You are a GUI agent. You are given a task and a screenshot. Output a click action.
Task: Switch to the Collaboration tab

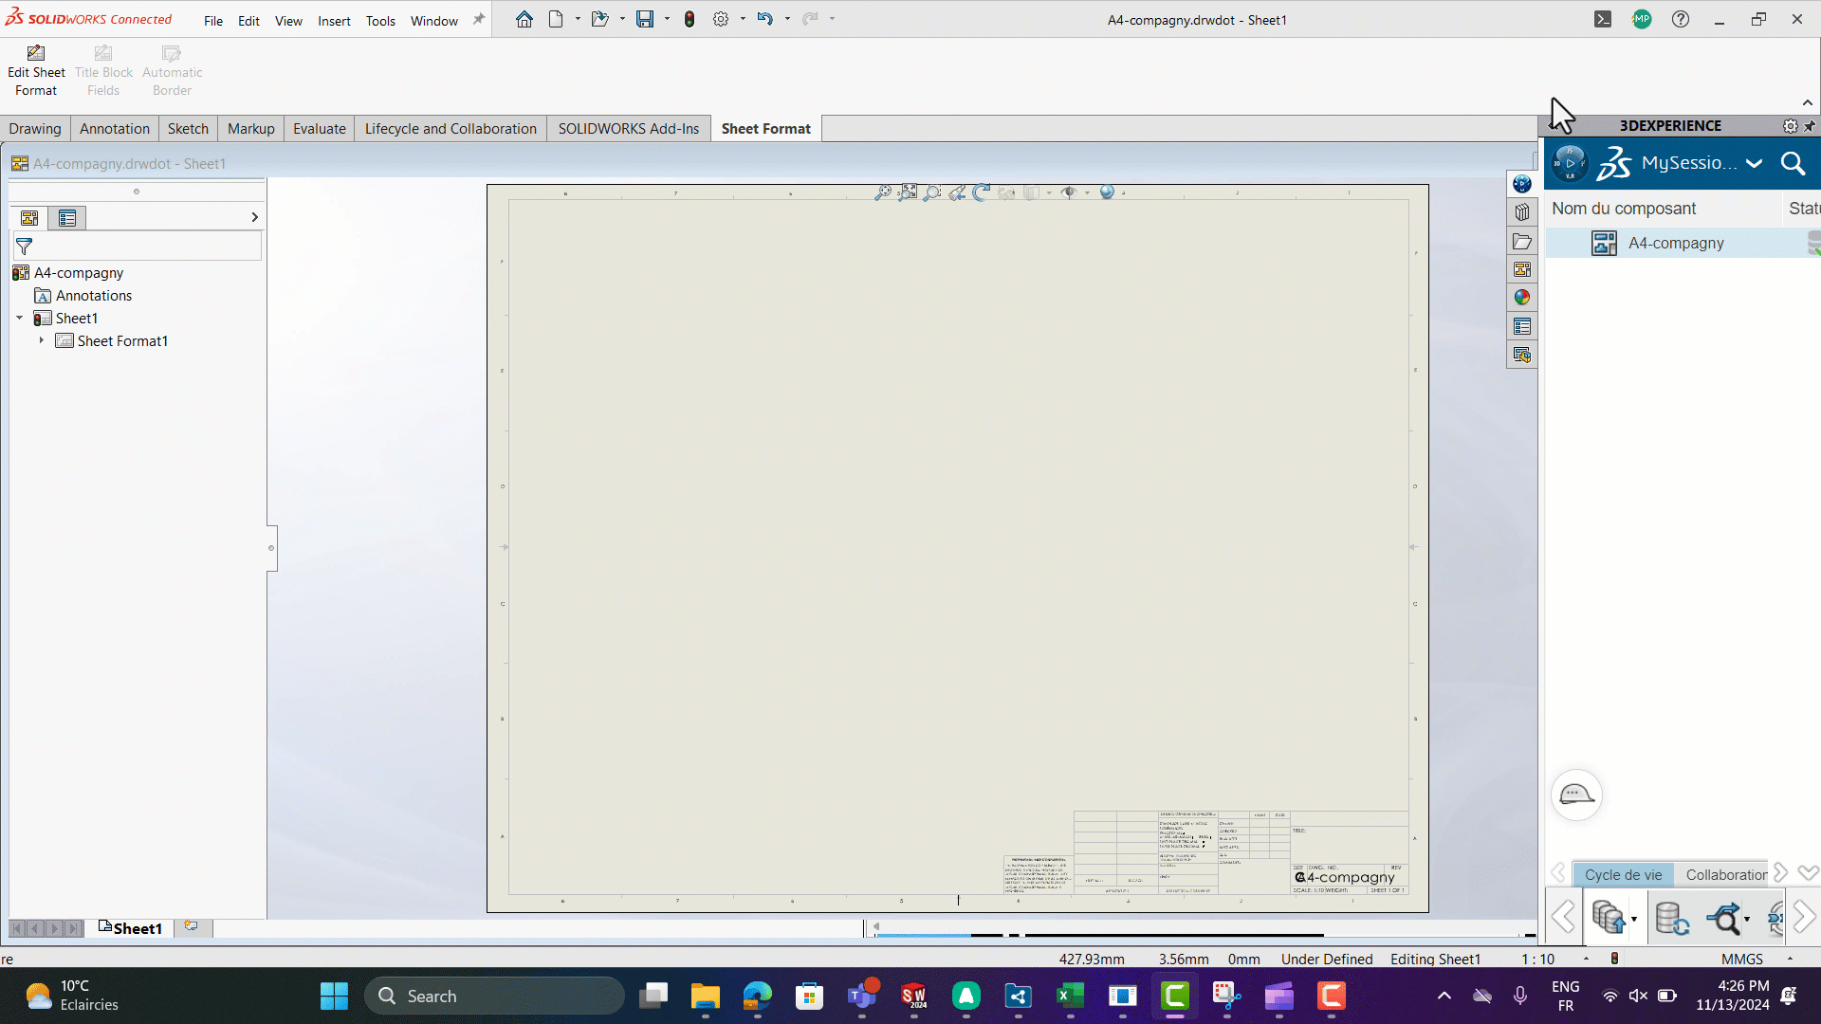tap(1725, 874)
